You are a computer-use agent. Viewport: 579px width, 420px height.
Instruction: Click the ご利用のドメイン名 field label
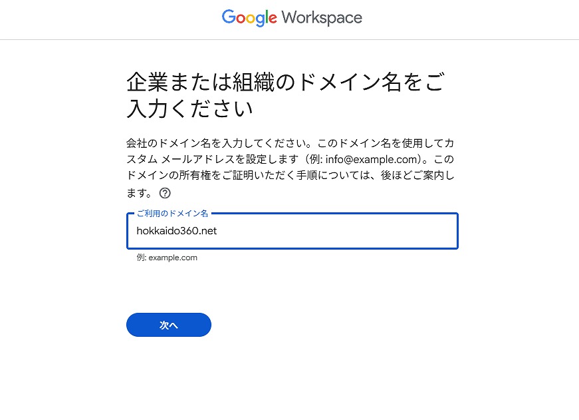tap(172, 214)
